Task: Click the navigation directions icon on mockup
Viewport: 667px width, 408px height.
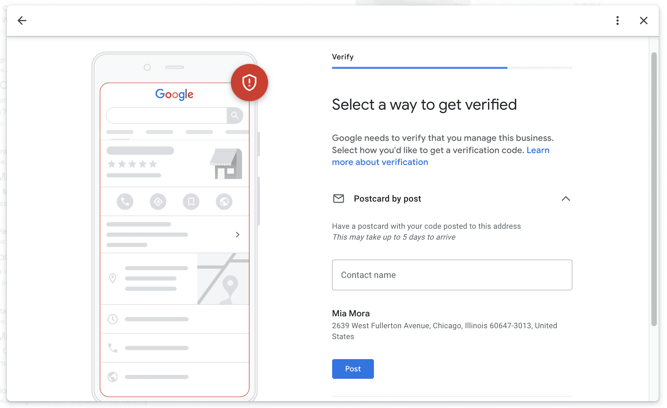Action: (x=158, y=200)
